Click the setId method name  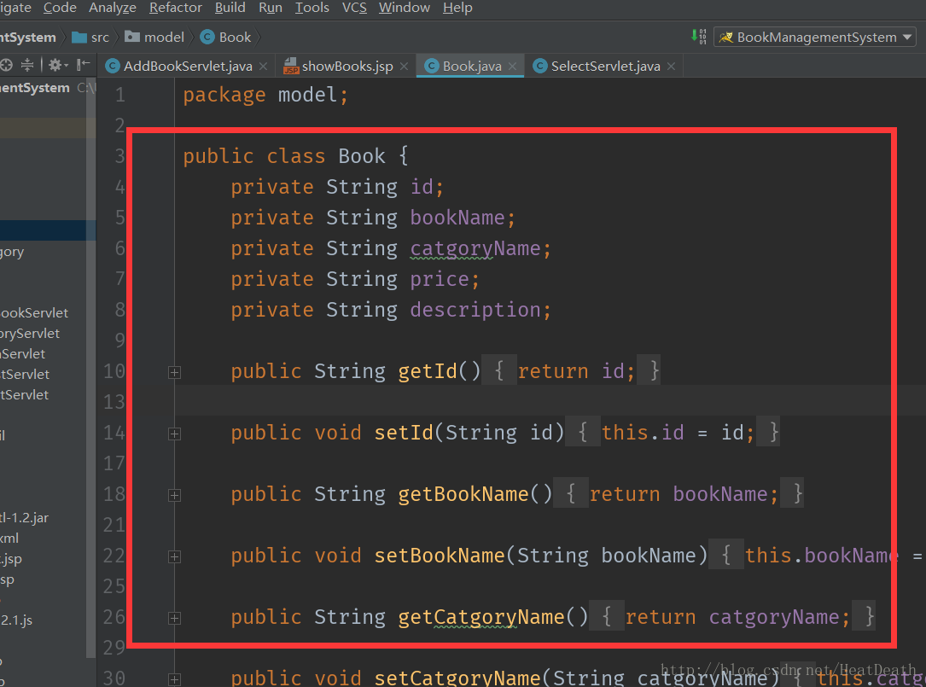404,433
